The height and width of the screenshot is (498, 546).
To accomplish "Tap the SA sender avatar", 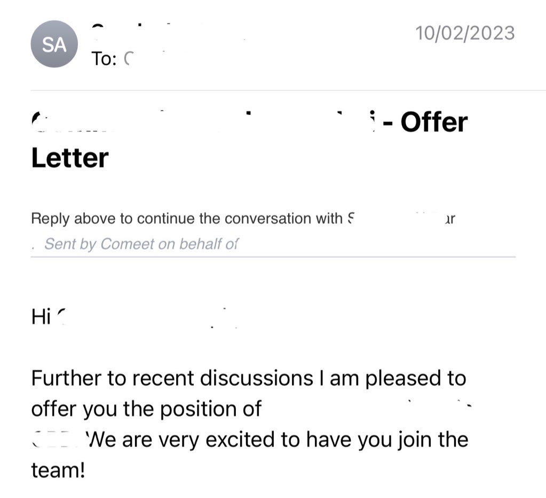I will 54,44.
